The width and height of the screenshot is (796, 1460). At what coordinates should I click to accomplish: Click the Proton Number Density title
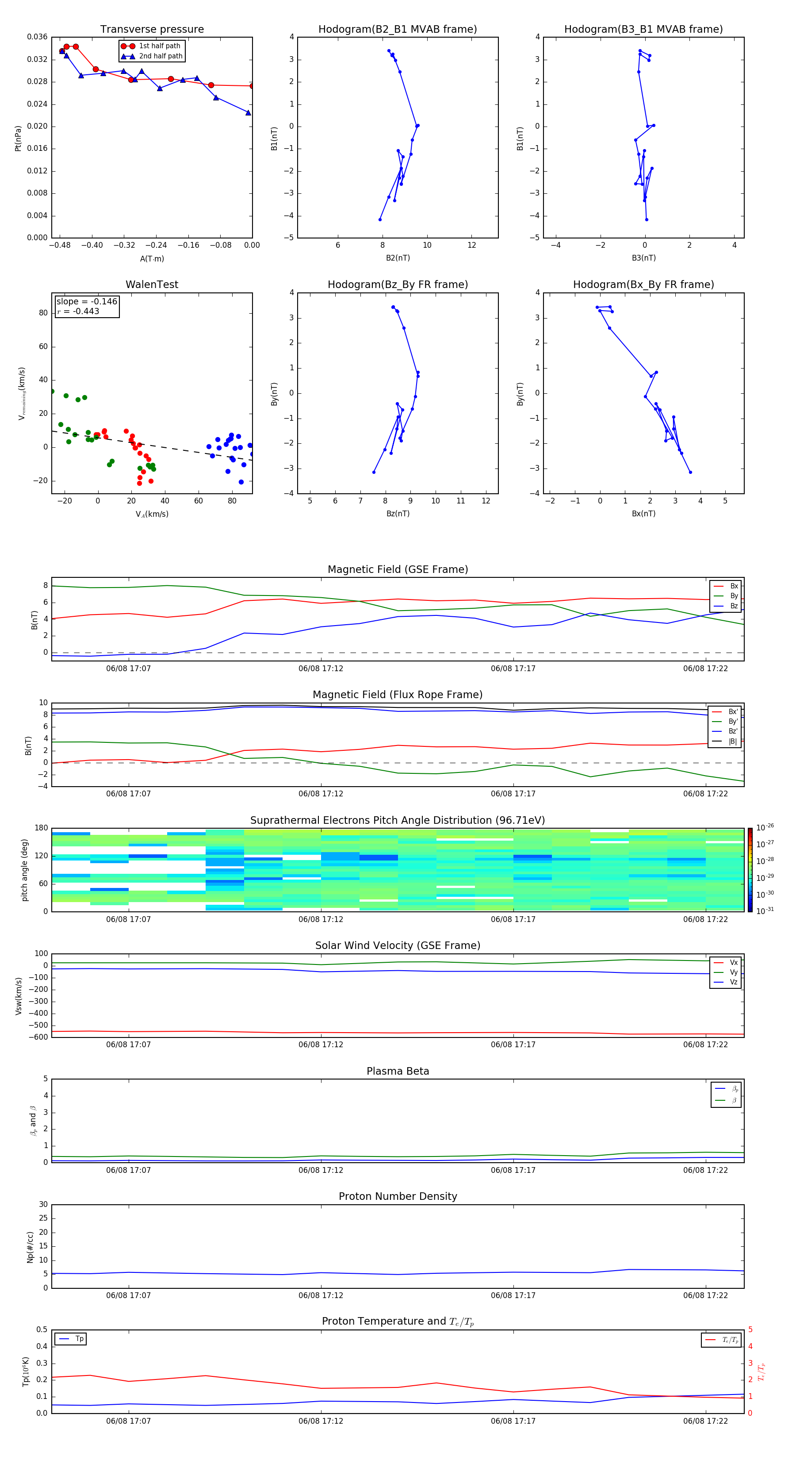coord(397,1196)
